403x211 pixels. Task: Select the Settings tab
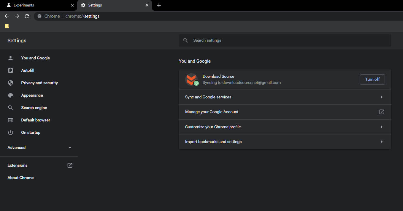115,5
